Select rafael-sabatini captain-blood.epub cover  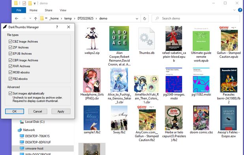click(x=174, y=38)
